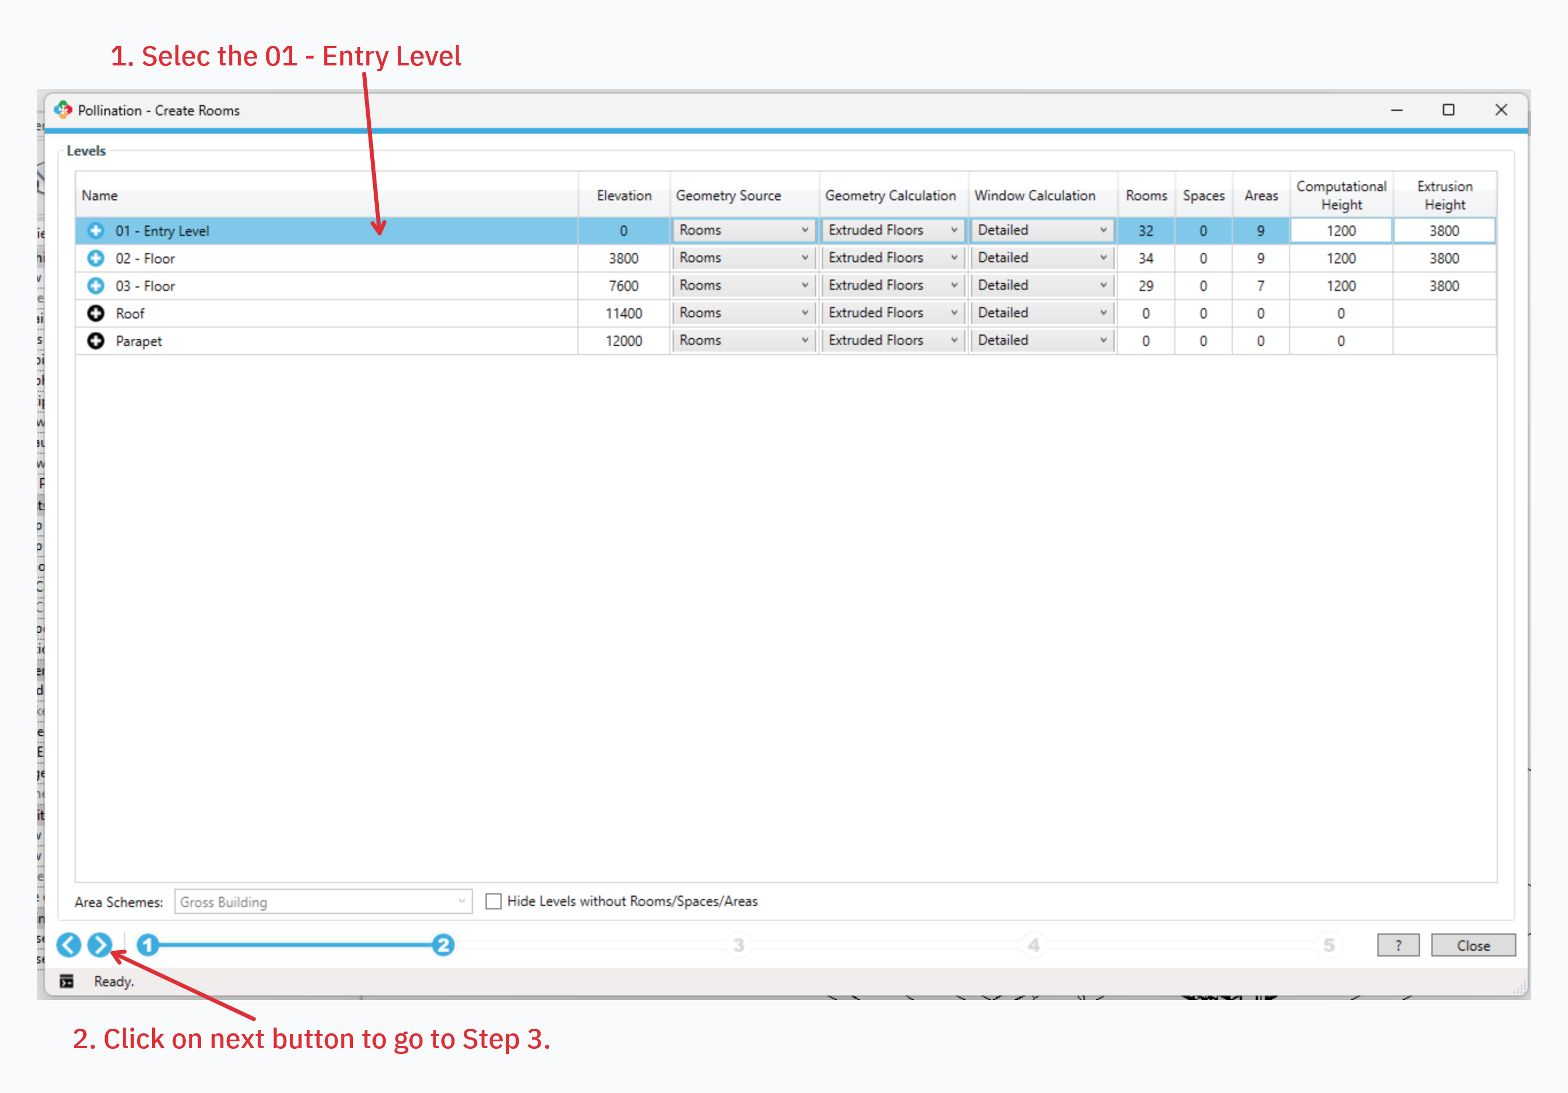The width and height of the screenshot is (1568, 1093).
Task: Open the Area Schemes Gross Building combo box
Action: (x=323, y=902)
